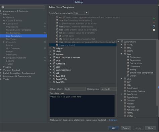Viewport: 159px width, 132px height.
Task: Click inside the Template text editor
Action: coord(82,106)
